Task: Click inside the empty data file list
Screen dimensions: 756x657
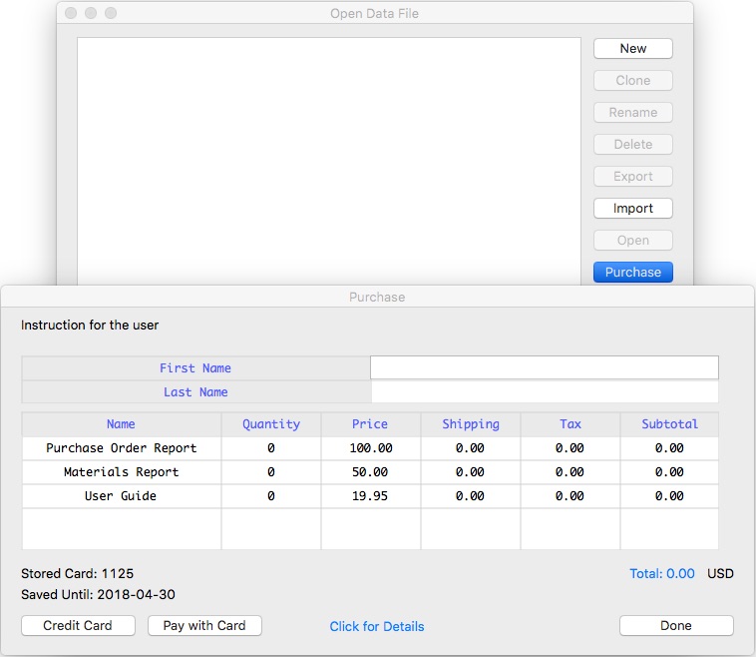Action: tap(328, 160)
